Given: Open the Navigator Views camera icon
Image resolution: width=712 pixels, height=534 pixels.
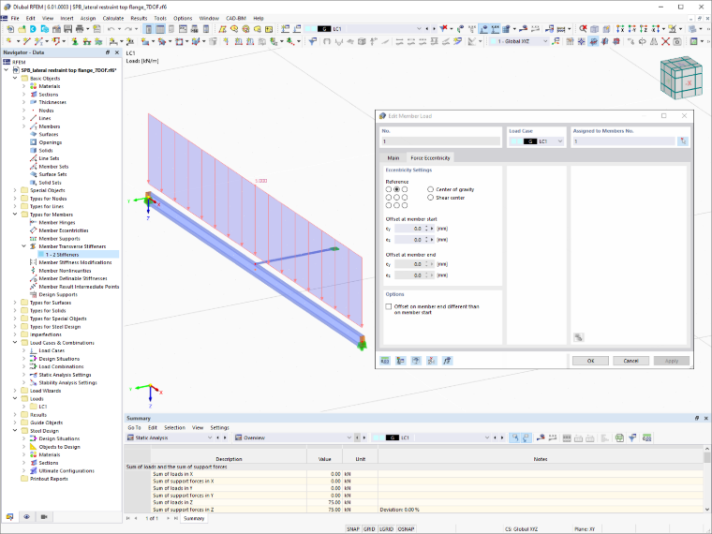Looking at the screenshot, I should click(x=44, y=517).
